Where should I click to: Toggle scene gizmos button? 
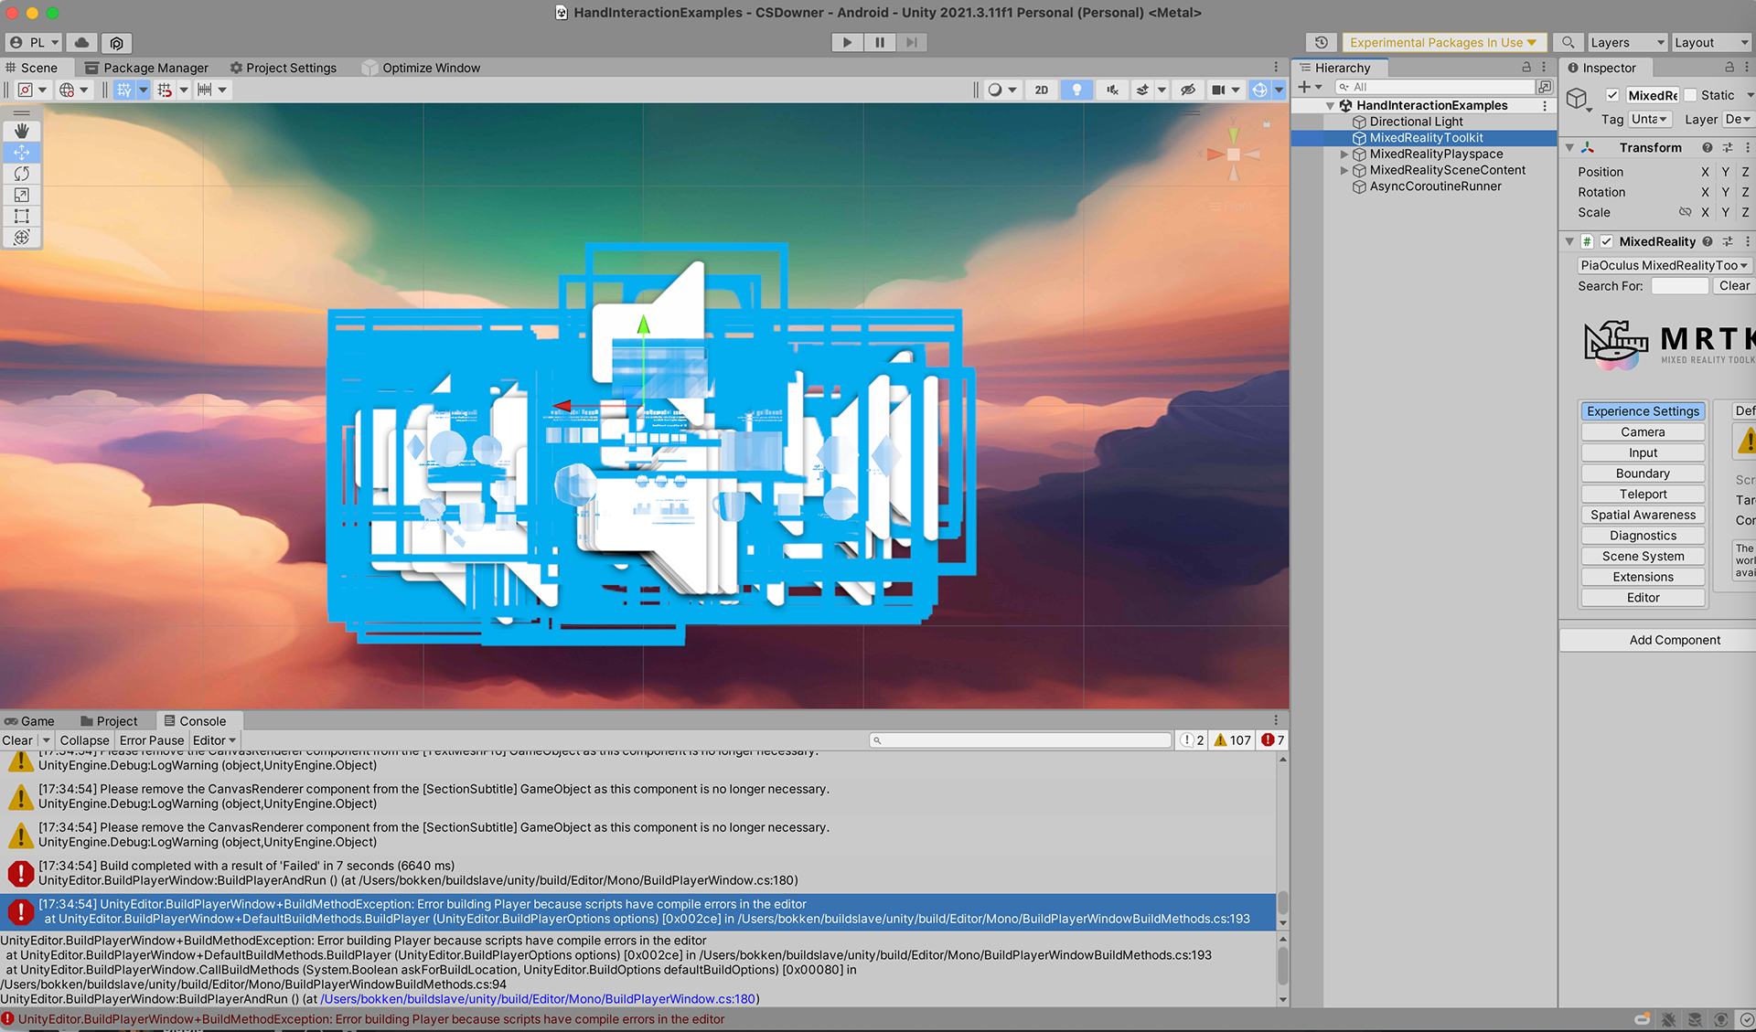click(1259, 90)
